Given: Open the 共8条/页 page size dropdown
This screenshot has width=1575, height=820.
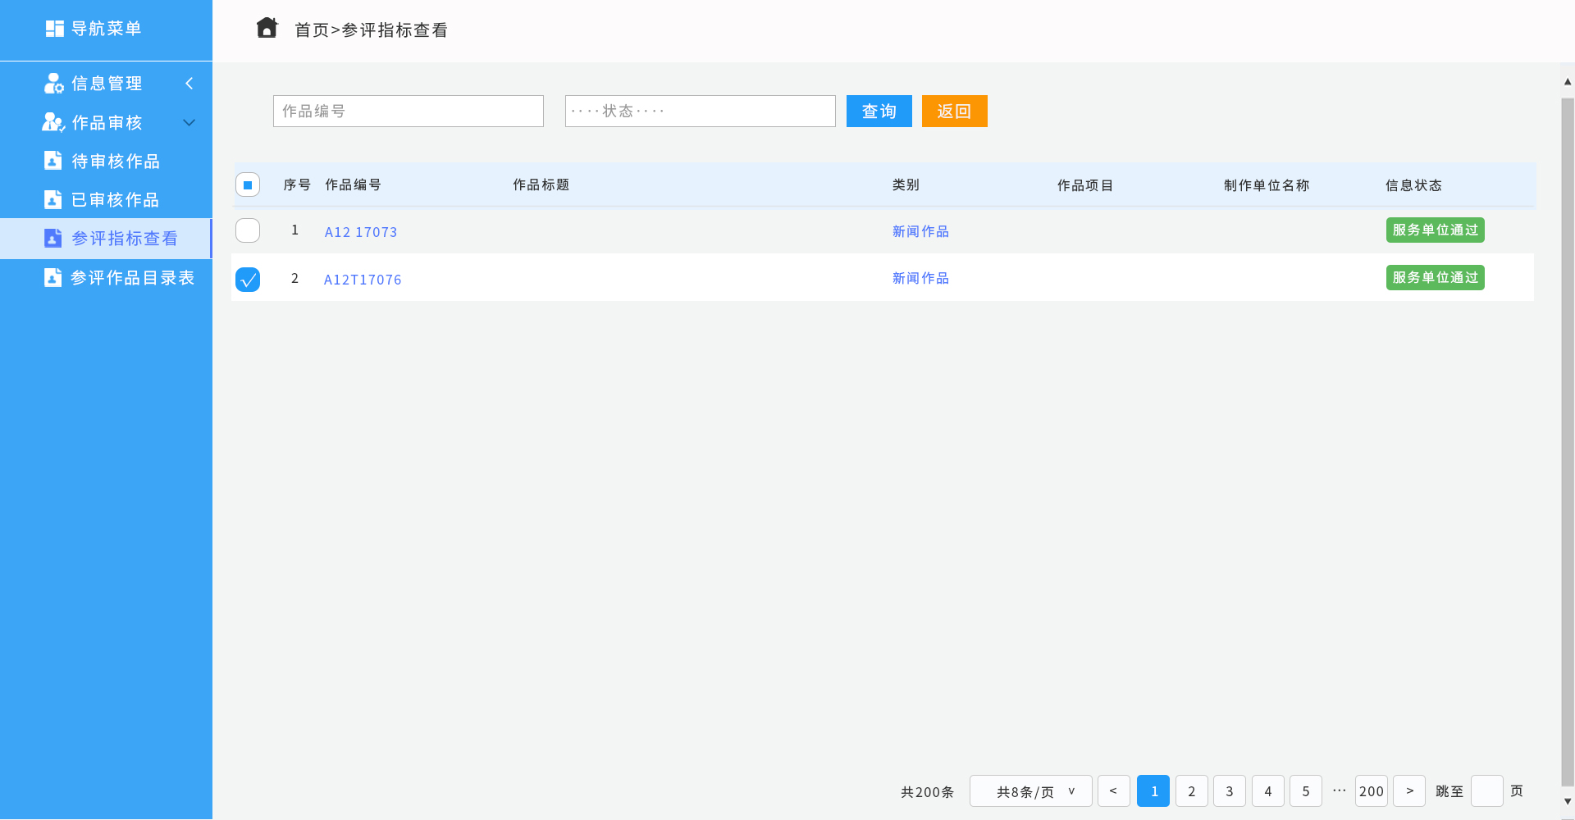Looking at the screenshot, I should [1030, 791].
